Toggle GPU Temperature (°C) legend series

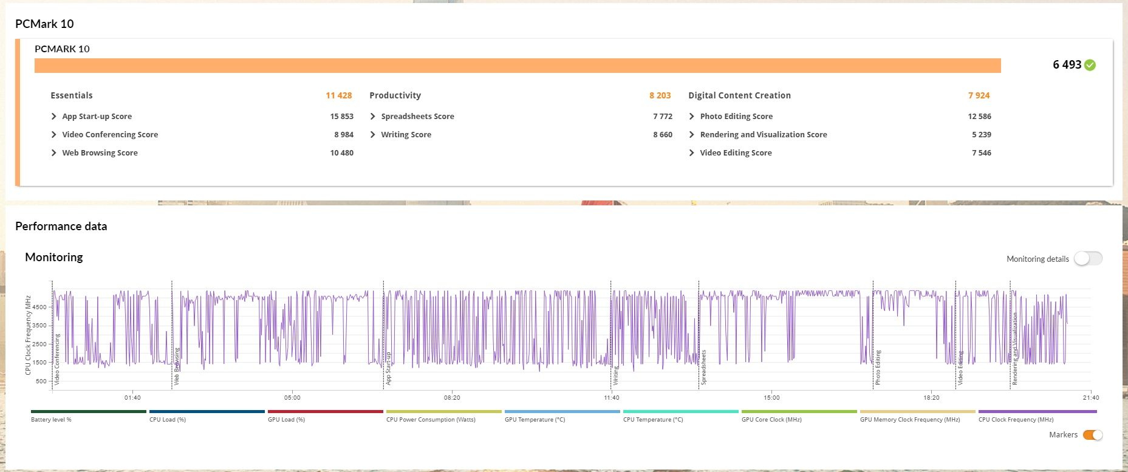pyautogui.click(x=562, y=416)
